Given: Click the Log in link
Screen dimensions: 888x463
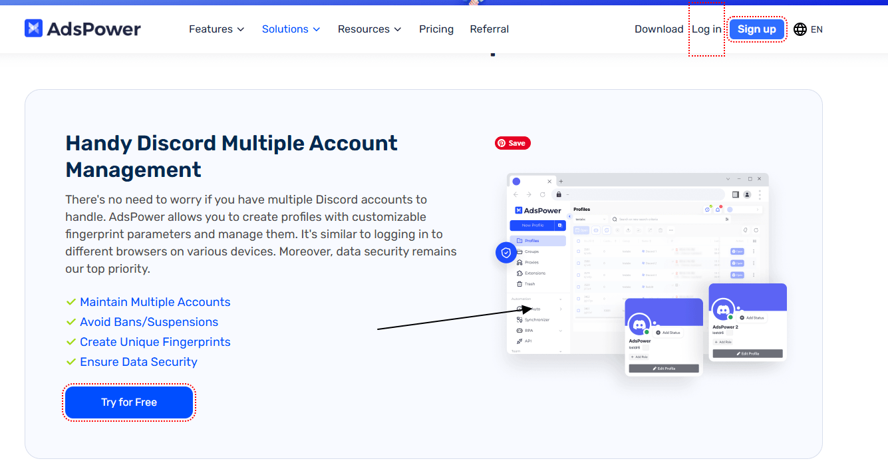Looking at the screenshot, I should pos(706,29).
